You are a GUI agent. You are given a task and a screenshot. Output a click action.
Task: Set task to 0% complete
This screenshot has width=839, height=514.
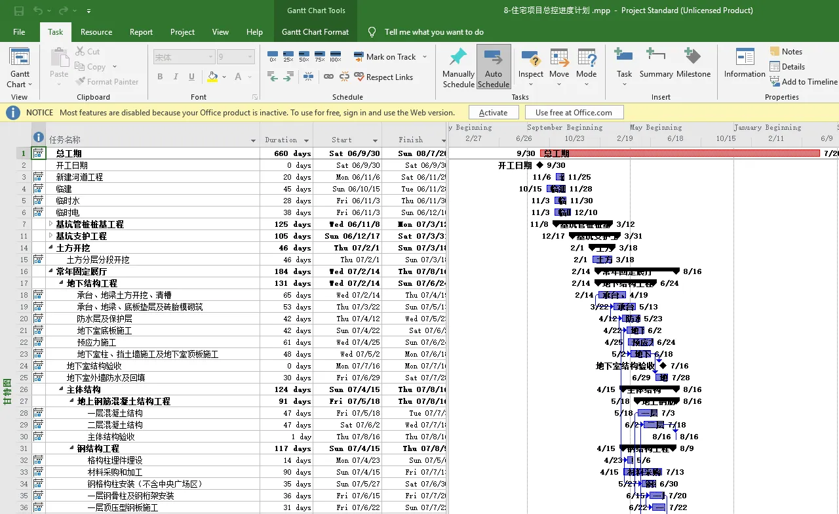pos(273,56)
